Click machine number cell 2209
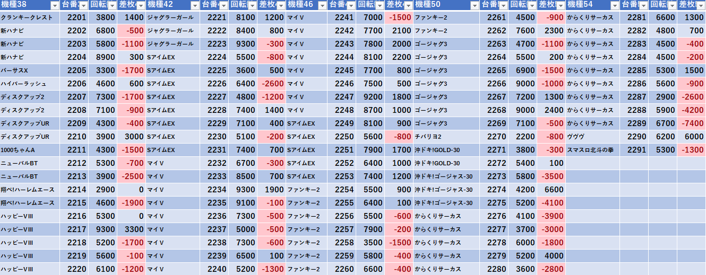 [x=74, y=123]
